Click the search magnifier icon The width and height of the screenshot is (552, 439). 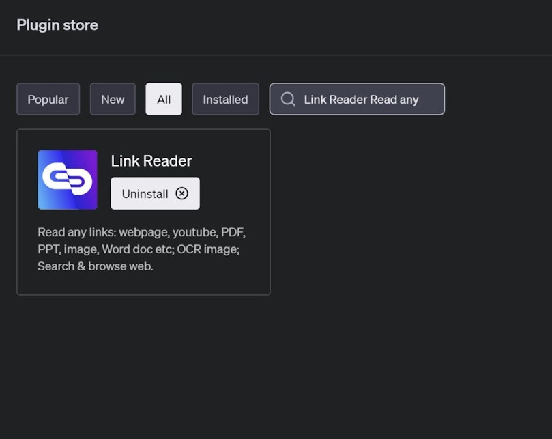tap(288, 99)
